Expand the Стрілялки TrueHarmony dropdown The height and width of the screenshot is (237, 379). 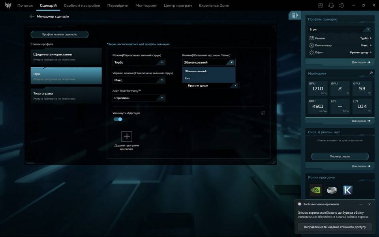point(139,98)
